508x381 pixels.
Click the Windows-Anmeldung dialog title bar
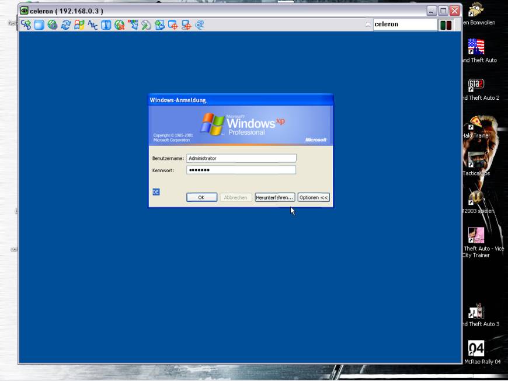click(x=241, y=100)
